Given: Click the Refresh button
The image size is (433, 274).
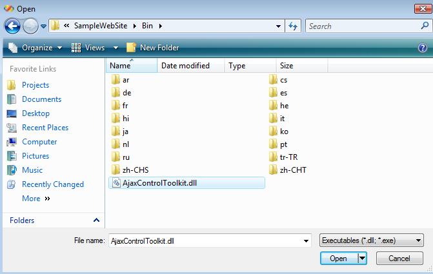Looking at the screenshot, I should coord(293,26).
